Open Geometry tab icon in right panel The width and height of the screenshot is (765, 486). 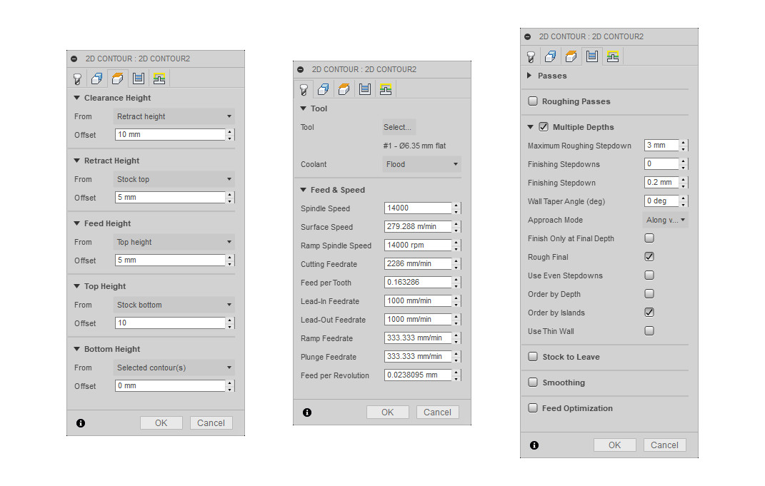551,56
